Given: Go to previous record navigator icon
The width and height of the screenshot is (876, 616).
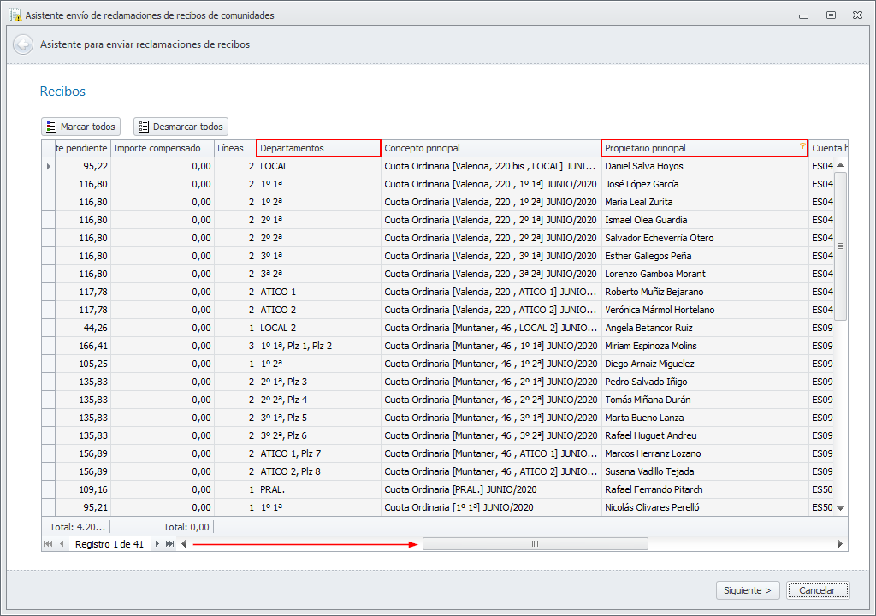Looking at the screenshot, I should [62, 544].
